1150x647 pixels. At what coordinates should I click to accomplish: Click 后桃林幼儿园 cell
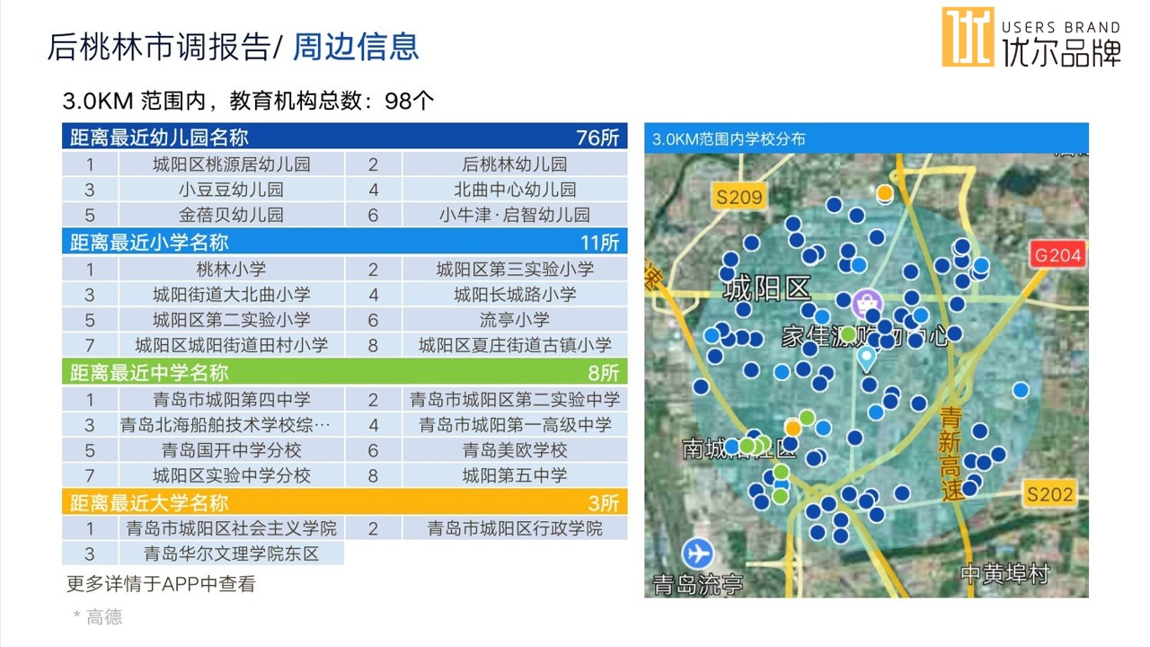515,164
